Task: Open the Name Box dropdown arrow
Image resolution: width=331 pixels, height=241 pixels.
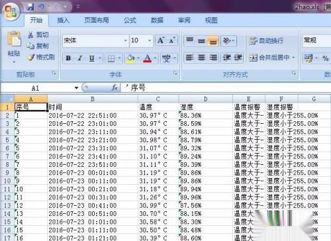Action: (x=76, y=88)
